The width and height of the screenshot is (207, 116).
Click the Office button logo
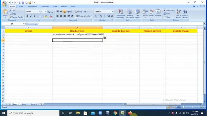pyautogui.click(x=4, y=4)
